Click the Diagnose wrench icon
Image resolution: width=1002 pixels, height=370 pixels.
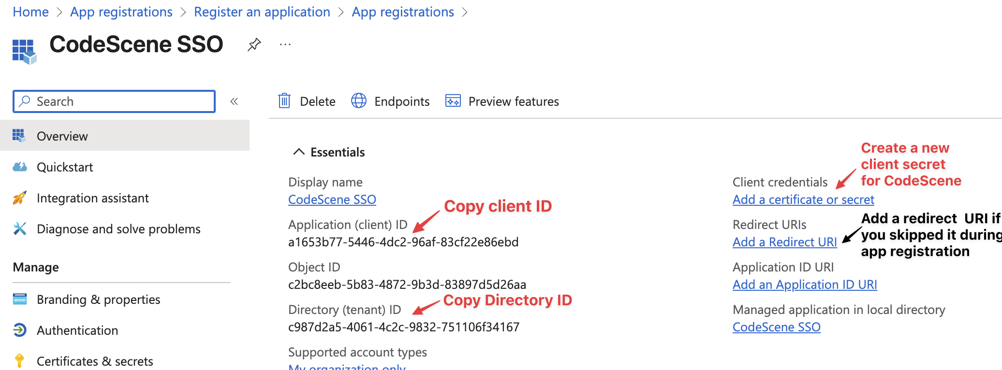[19, 228]
